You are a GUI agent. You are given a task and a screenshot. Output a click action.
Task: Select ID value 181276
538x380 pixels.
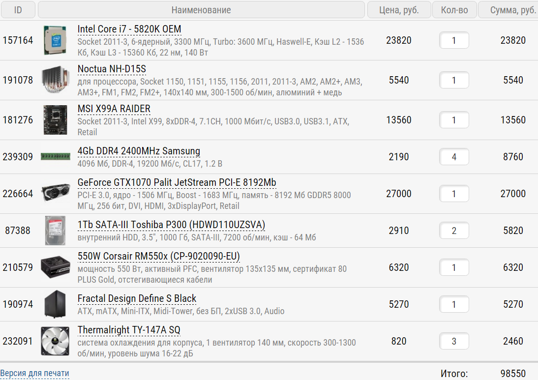18,120
